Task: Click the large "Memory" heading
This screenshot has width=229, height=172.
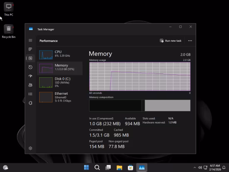Action: [100, 54]
